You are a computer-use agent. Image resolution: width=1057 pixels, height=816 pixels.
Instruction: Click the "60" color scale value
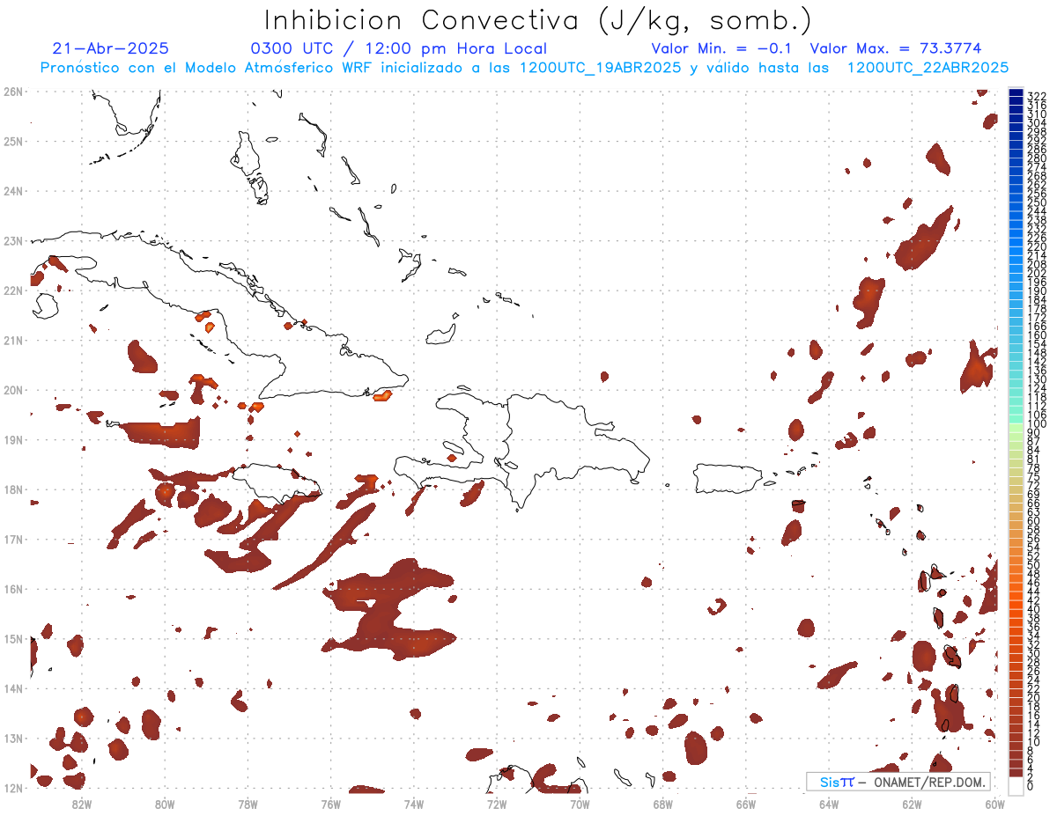tap(1033, 520)
